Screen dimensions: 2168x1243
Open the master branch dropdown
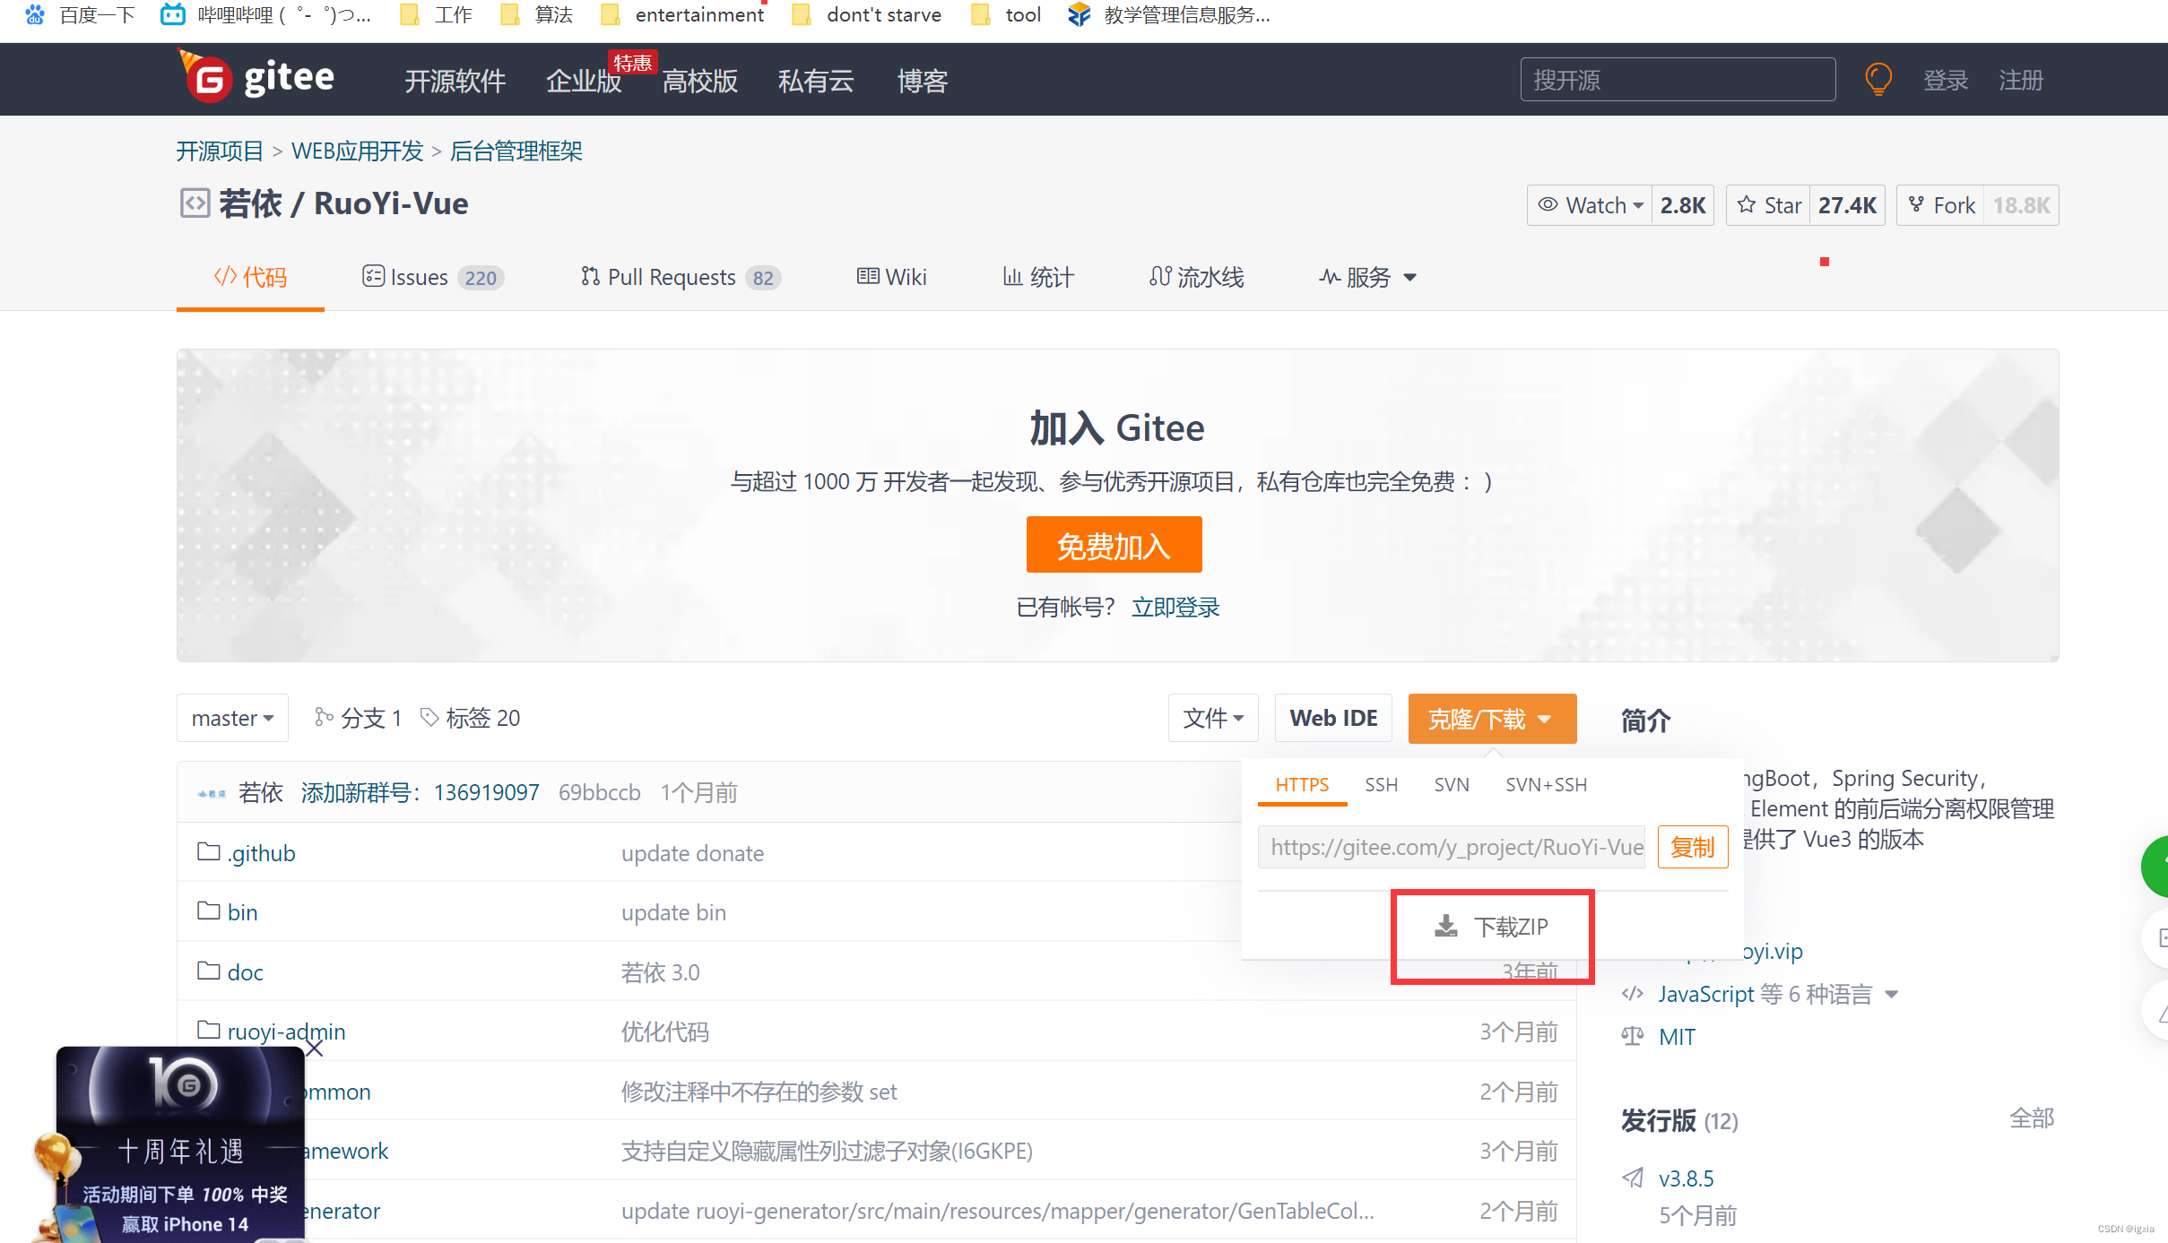[x=232, y=718]
